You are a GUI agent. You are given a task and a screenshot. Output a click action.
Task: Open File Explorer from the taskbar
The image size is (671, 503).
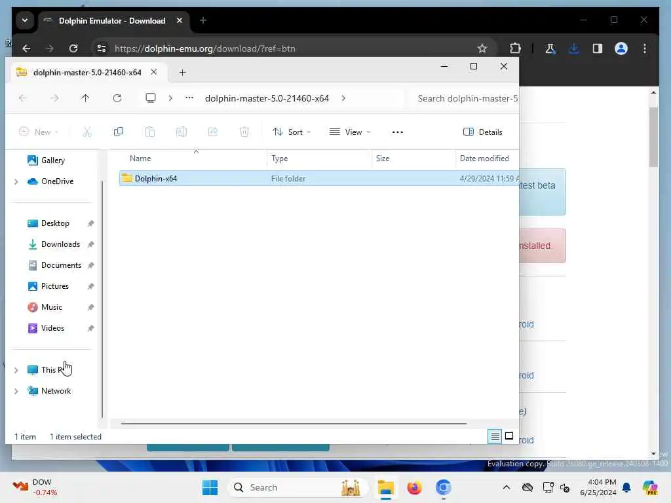click(385, 487)
